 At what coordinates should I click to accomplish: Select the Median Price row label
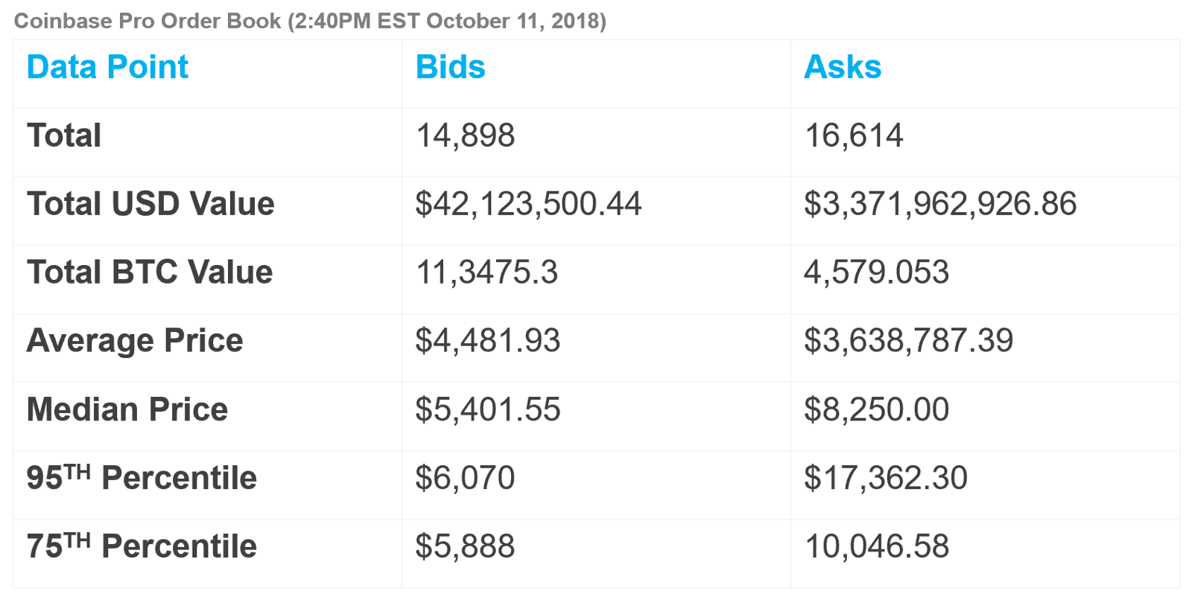coord(127,409)
